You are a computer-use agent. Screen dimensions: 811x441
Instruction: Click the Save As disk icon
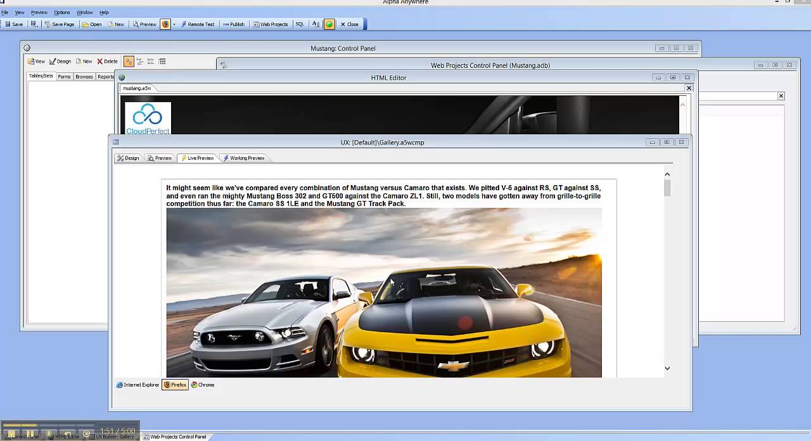34,24
